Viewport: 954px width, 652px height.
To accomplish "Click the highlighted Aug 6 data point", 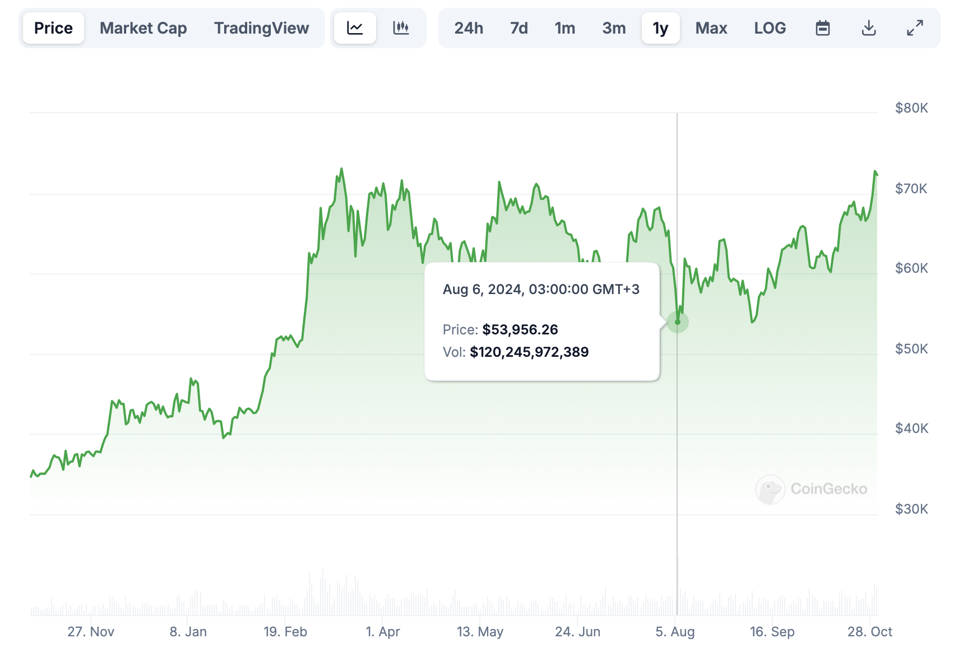I will coord(678,322).
